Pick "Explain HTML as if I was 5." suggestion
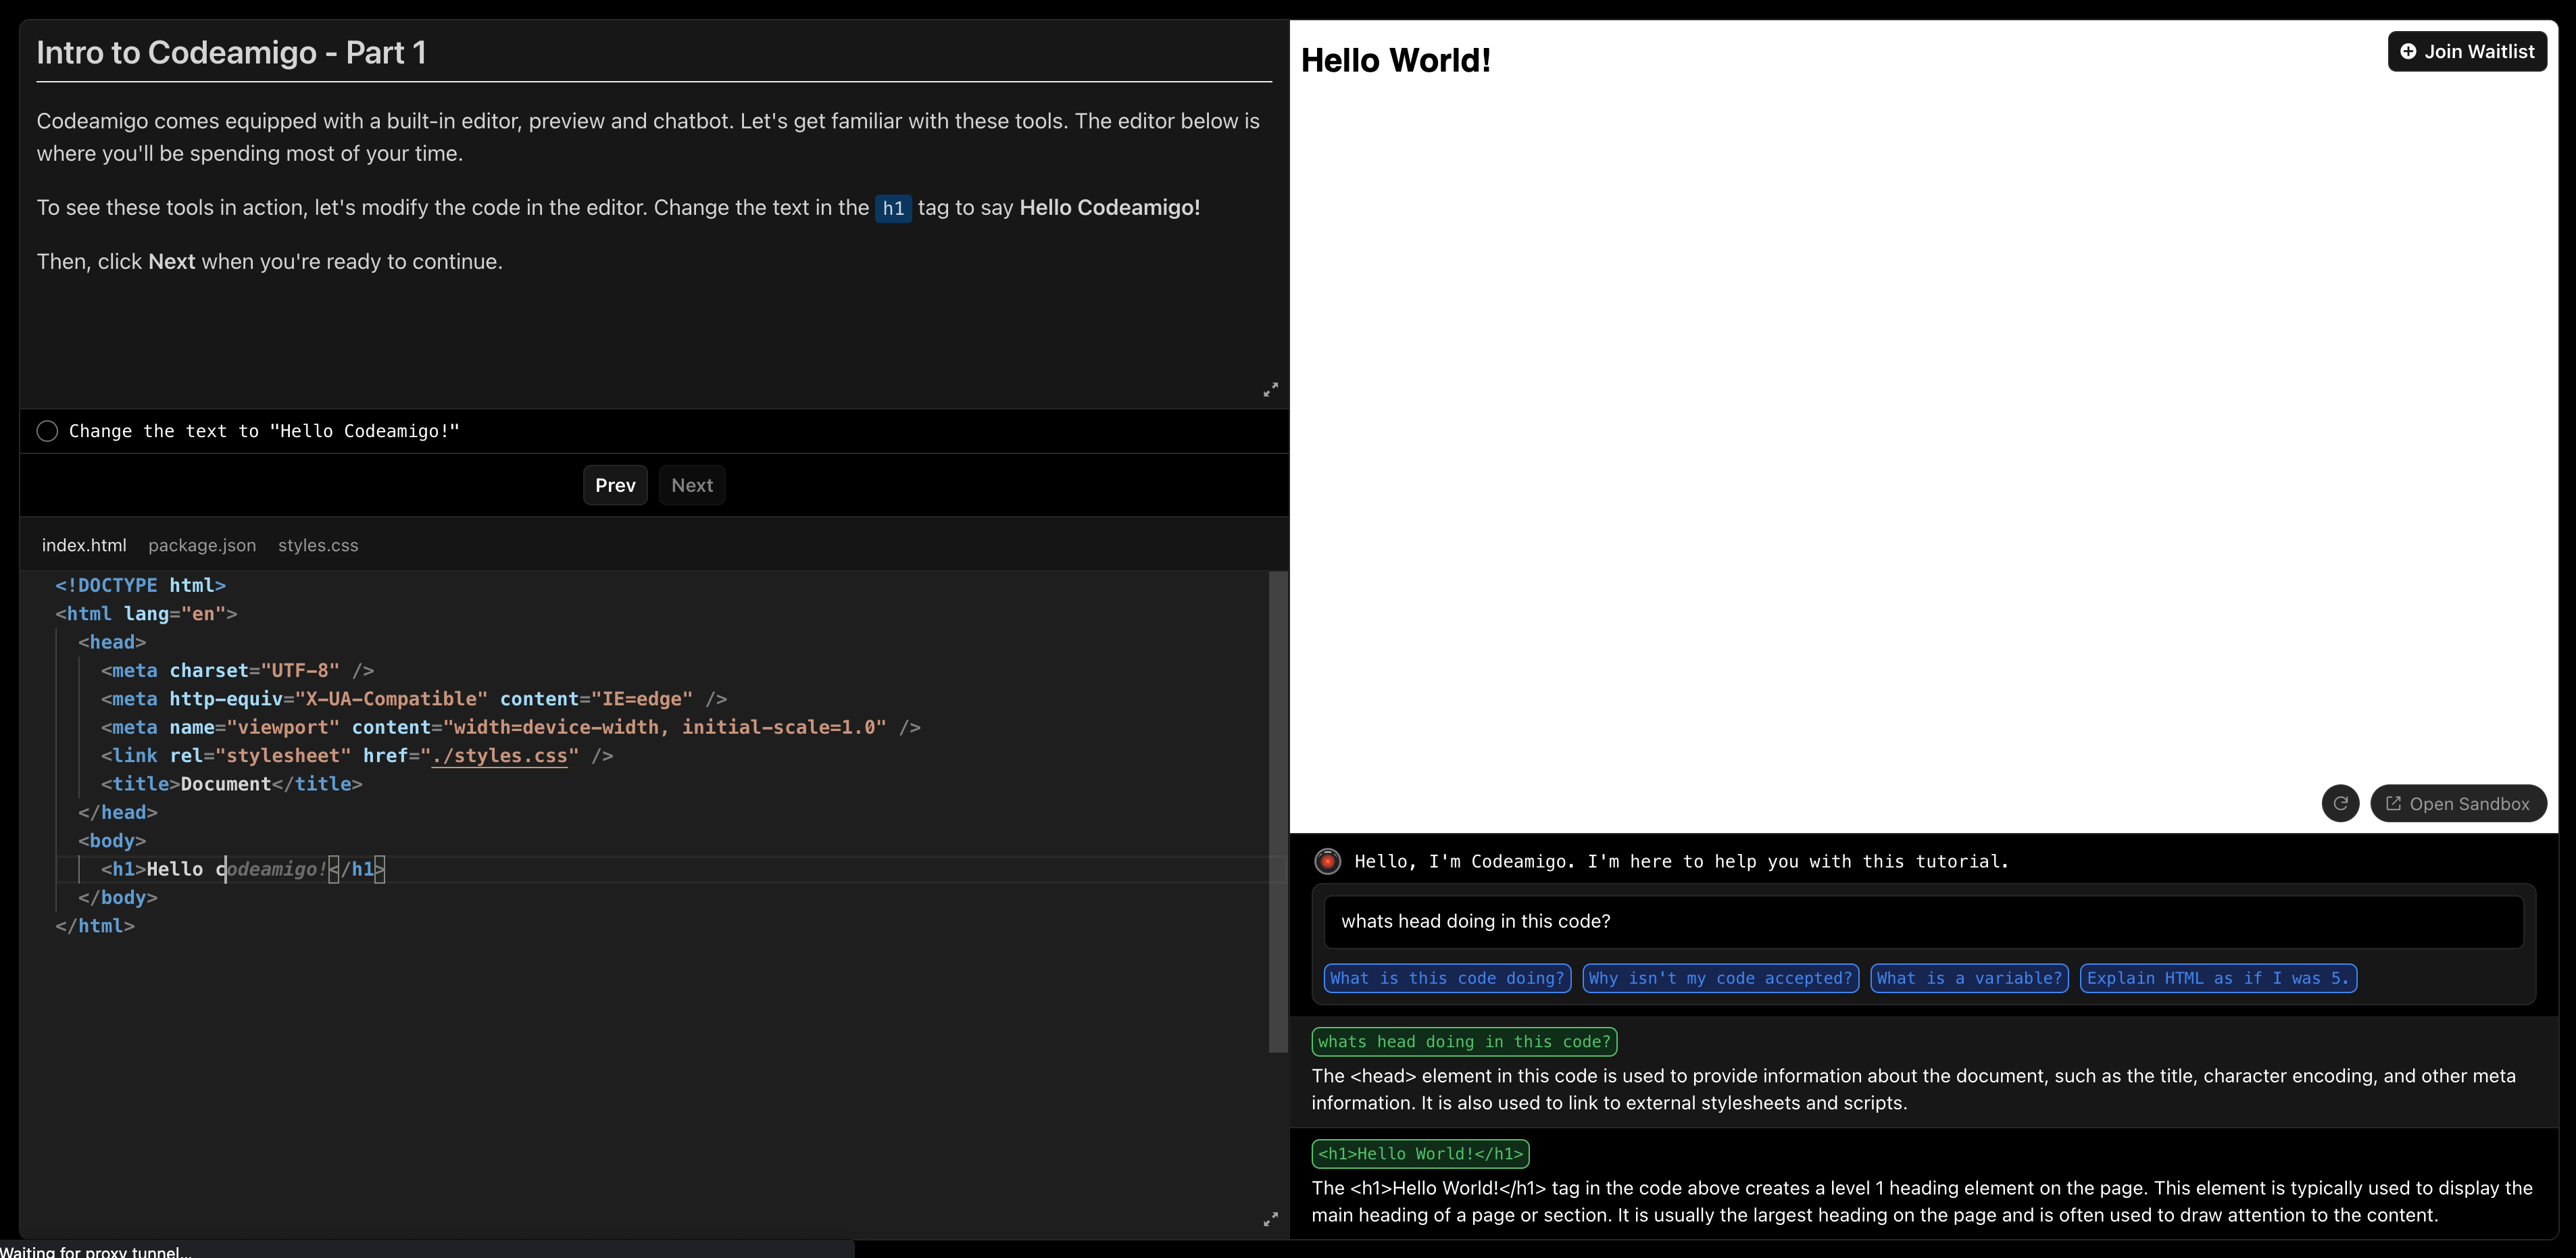 [2217, 978]
